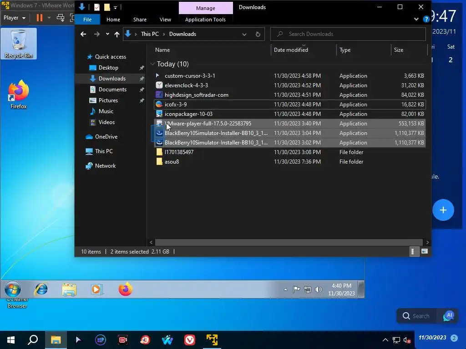
Task: Switch to the Share ribbon tab
Action: (x=140, y=20)
